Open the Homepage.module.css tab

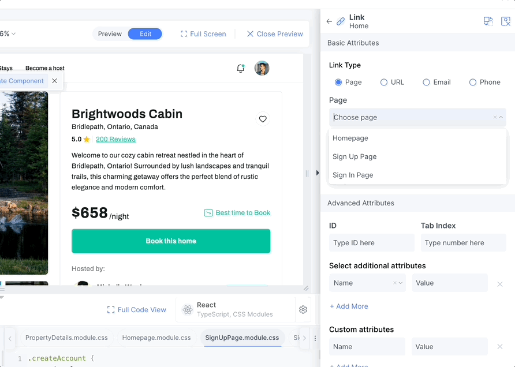point(156,338)
